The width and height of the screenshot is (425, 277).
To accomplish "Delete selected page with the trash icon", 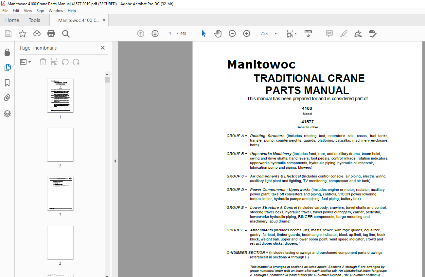I will (43, 62).
